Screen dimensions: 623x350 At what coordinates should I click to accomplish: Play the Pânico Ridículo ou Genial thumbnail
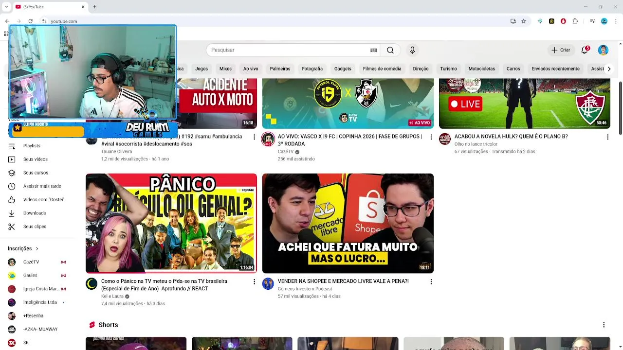tap(171, 224)
